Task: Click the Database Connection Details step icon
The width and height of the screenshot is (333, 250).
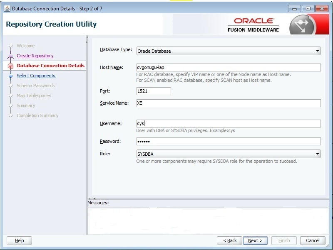Action: (x=11, y=66)
